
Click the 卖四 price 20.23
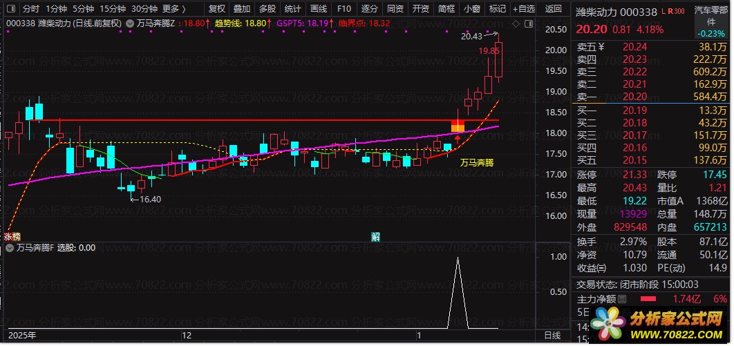634,59
